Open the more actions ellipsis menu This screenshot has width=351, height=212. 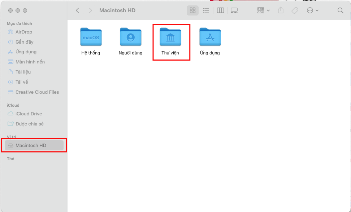(312, 10)
